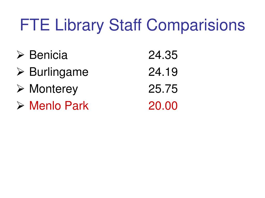Image resolution: width=265 pixels, height=198 pixels.
Task: Click the arrow bullet beside Burlingame
Action: [x=21, y=72]
